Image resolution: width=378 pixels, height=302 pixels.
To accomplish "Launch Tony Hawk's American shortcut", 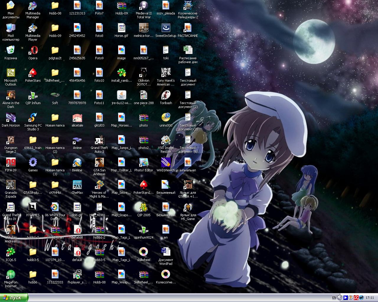I will click(166, 73).
